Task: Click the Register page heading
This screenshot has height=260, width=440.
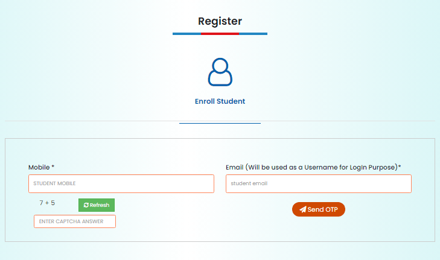Action: [x=220, y=21]
